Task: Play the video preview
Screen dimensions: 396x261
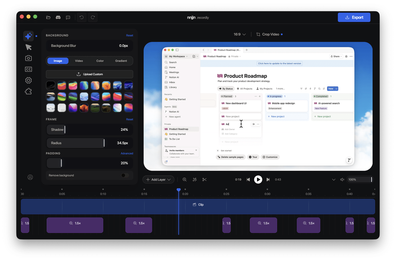Action: pyautogui.click(x=258, y=180)
